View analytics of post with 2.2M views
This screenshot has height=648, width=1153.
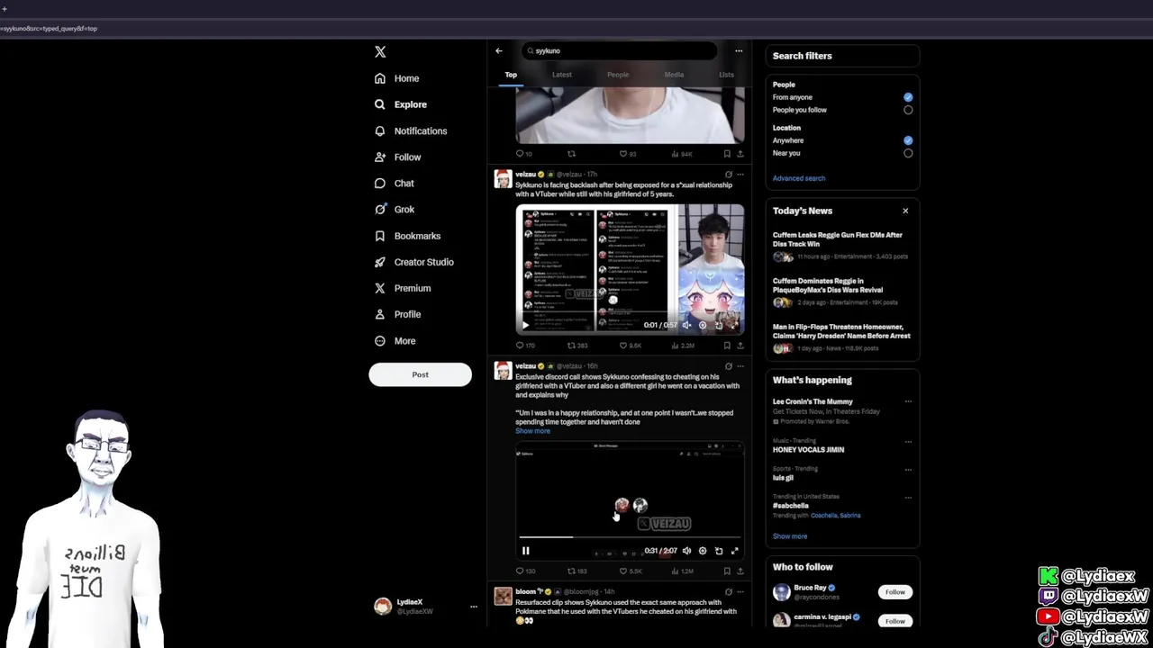[x=681, y=346]
